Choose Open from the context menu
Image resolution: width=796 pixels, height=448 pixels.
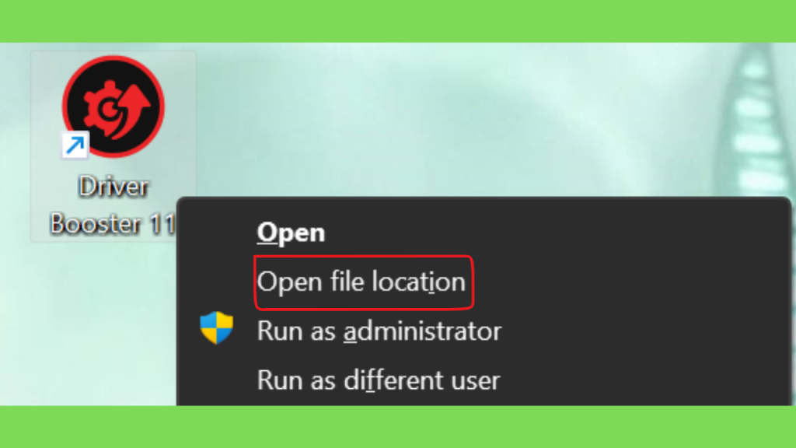click(291, 233)
